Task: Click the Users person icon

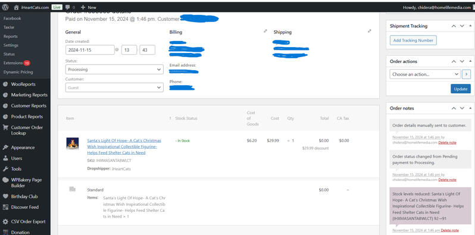Action: 5,158
